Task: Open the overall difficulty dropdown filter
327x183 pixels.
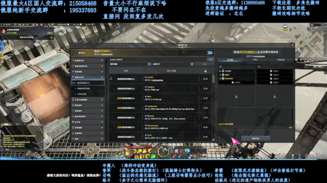Action: 130,64
